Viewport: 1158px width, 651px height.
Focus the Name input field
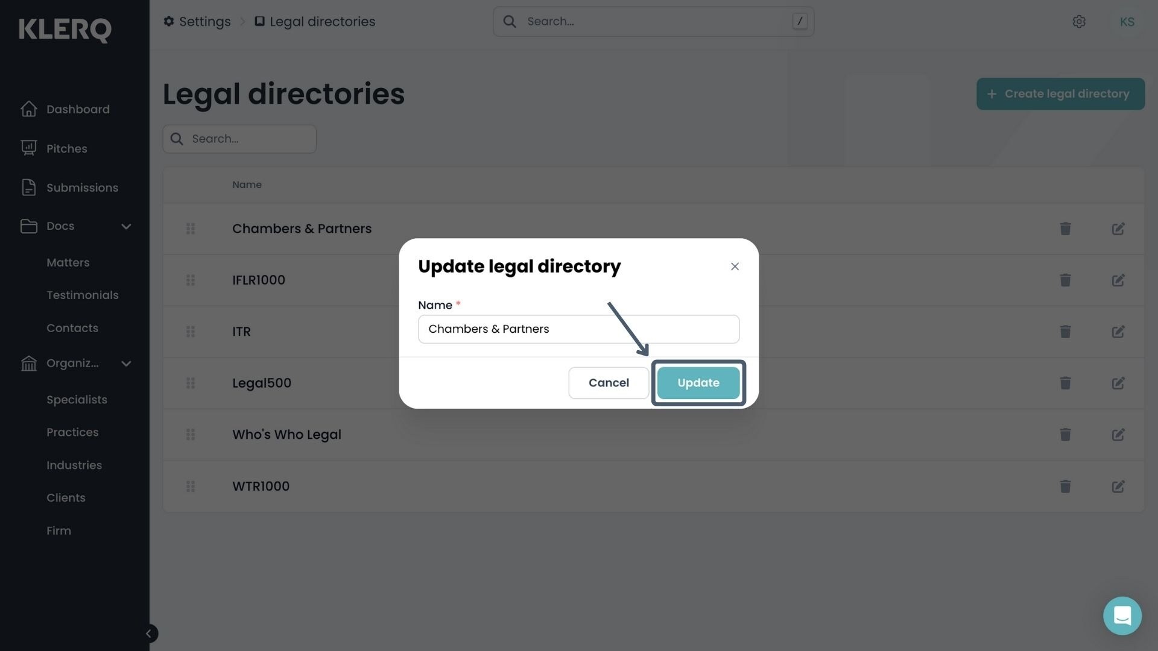coord(578,329)
